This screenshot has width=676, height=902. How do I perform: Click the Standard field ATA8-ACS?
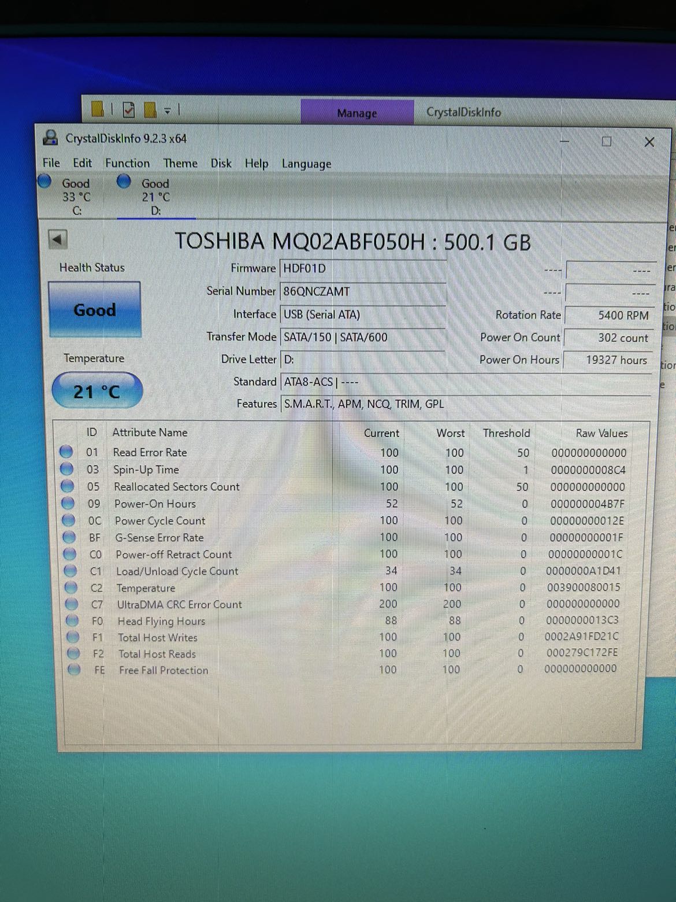[466, 382]
